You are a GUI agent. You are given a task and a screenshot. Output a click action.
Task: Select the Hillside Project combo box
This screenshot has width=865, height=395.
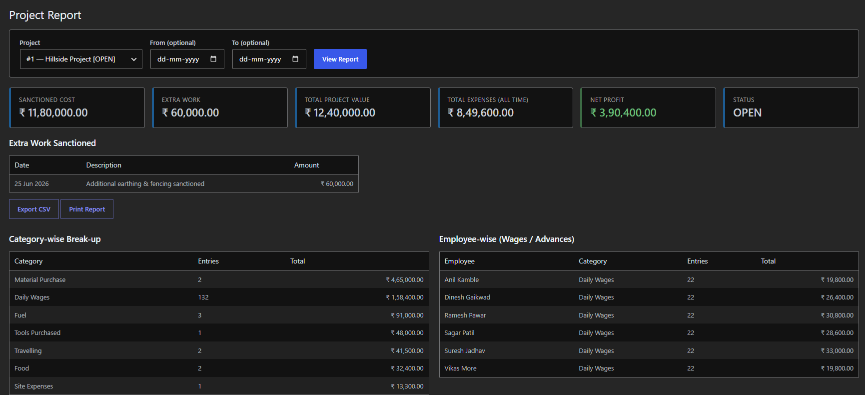pos(81,59)
